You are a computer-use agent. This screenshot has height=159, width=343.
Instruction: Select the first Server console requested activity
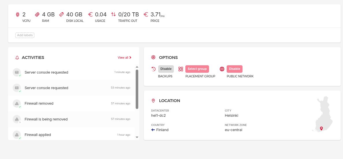(46, 72)
